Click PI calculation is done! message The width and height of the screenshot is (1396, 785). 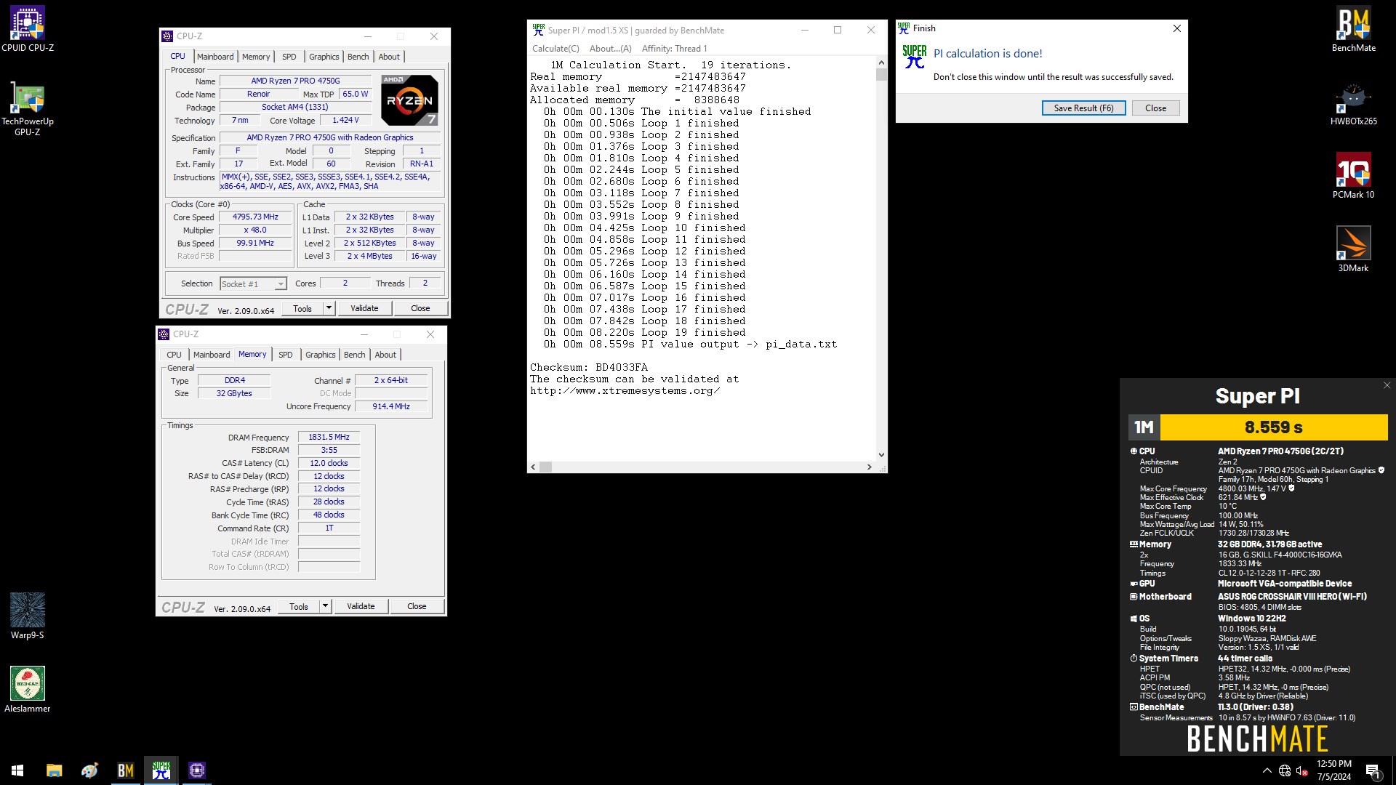(x=987, y=54)
